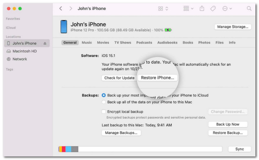Switch to the Audiobooks tab
259x160 pixels.
point(167,43)
